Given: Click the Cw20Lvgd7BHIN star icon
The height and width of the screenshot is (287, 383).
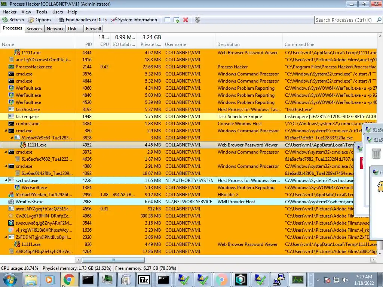Looking at the screenshot, I should [11, 216].
